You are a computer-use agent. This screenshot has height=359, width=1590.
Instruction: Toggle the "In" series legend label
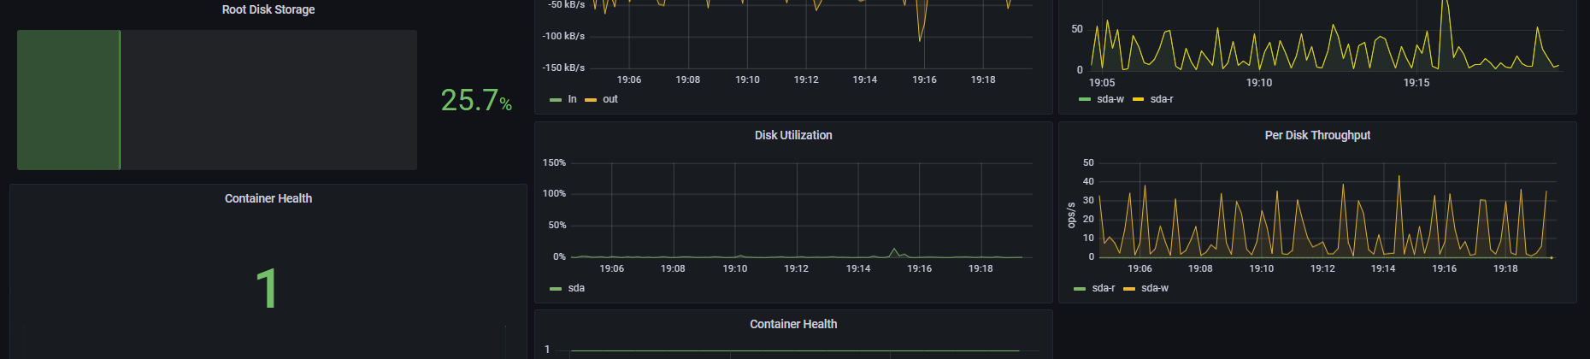tap(572, 99)
